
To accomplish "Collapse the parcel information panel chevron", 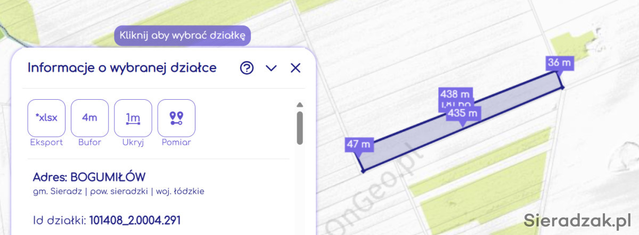I will point(271,68).
